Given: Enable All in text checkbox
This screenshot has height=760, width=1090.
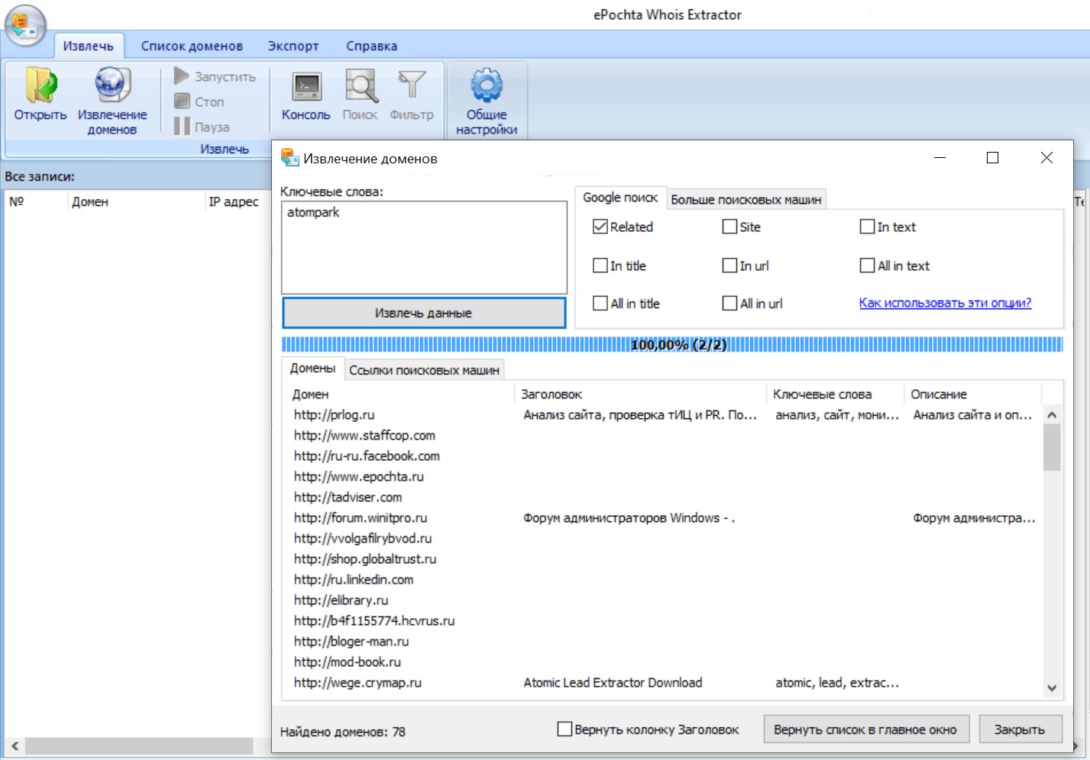Looking at the screenshot, I should 867,266.
